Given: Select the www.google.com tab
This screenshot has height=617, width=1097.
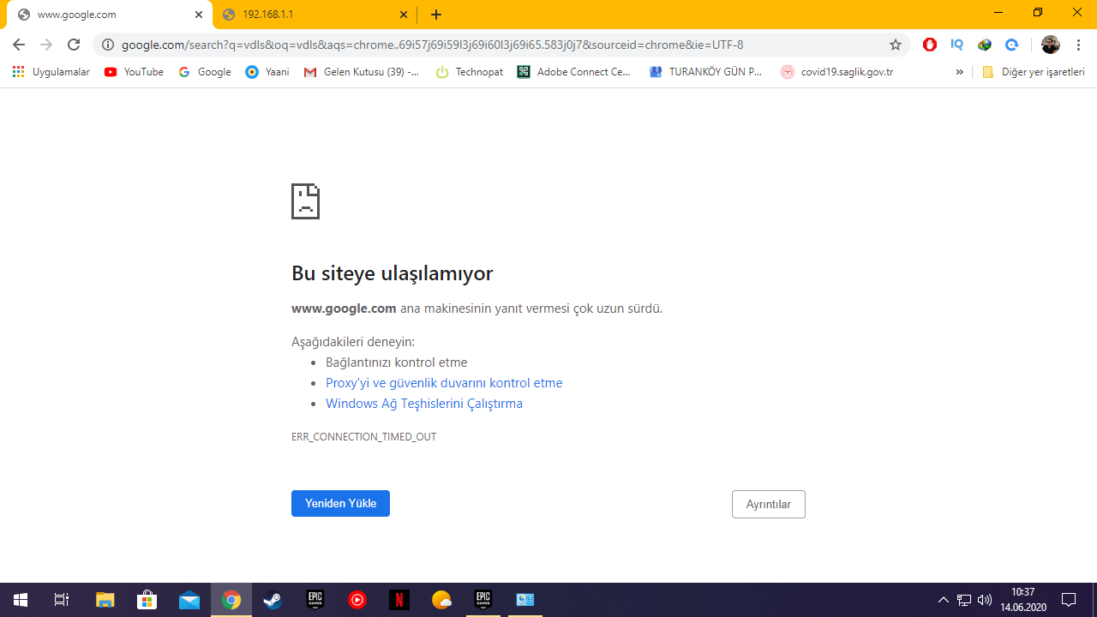Looking at the screenshot, I should 108,15.
